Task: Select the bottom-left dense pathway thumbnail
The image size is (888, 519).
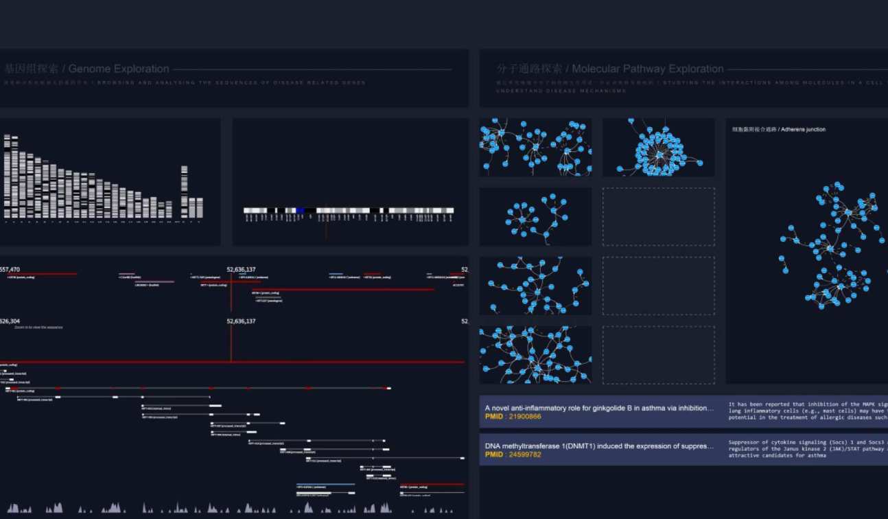Action: pos(535,354)
